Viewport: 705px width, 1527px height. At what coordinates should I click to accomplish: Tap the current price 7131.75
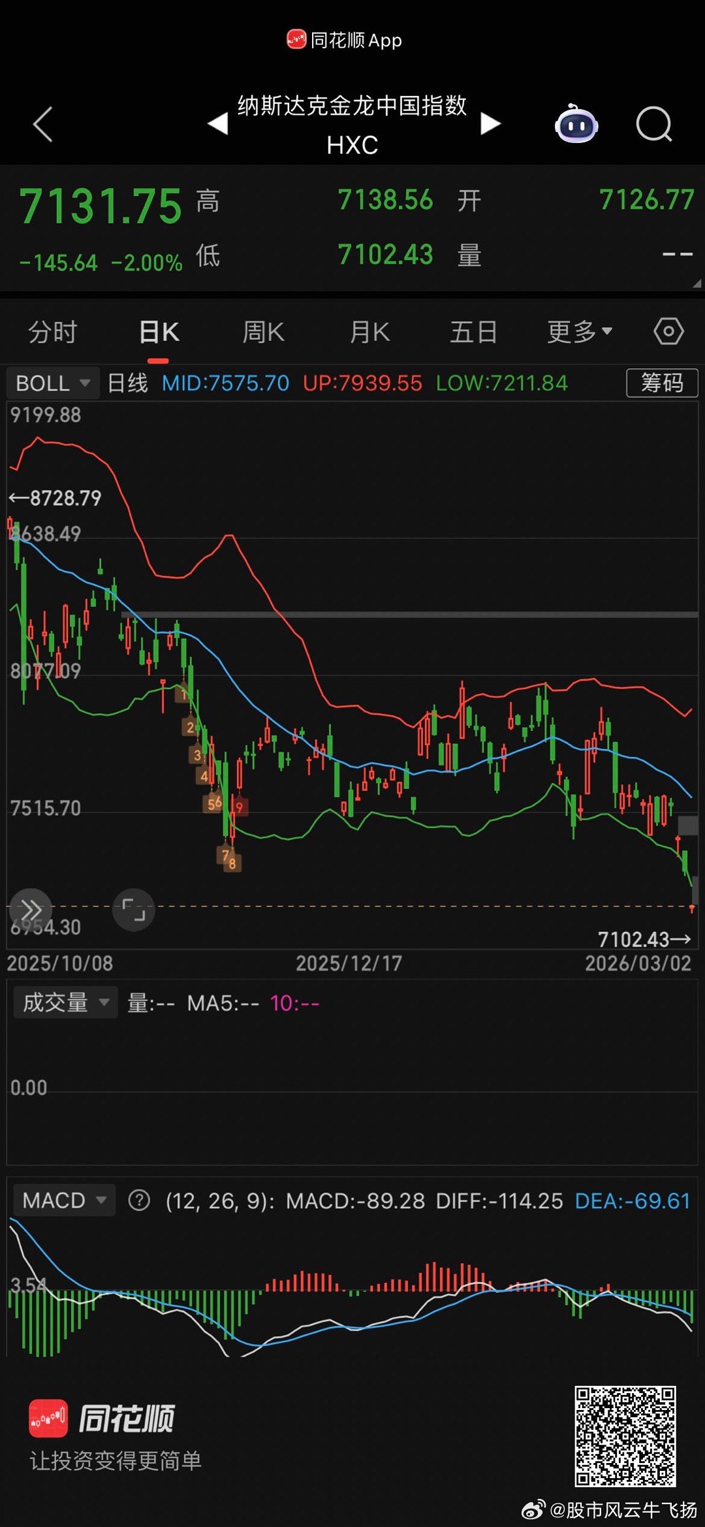click(101, 206)
